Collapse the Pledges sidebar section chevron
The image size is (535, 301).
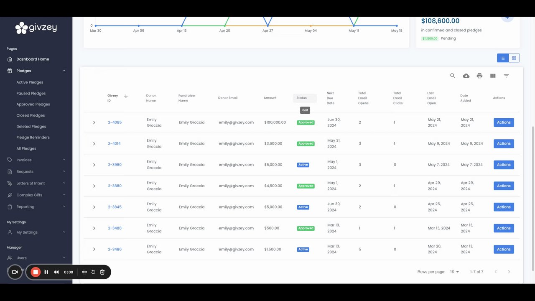64,71
